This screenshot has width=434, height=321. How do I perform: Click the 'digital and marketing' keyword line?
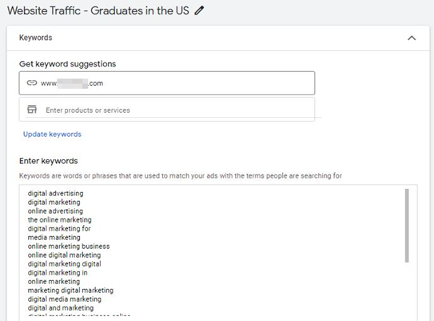point(61,308)
